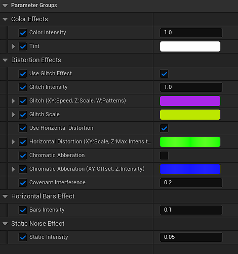The width and height of the screenshot is (238, 254).
Task: Click the Bars Intensity value field
Action: pos(191,210)
